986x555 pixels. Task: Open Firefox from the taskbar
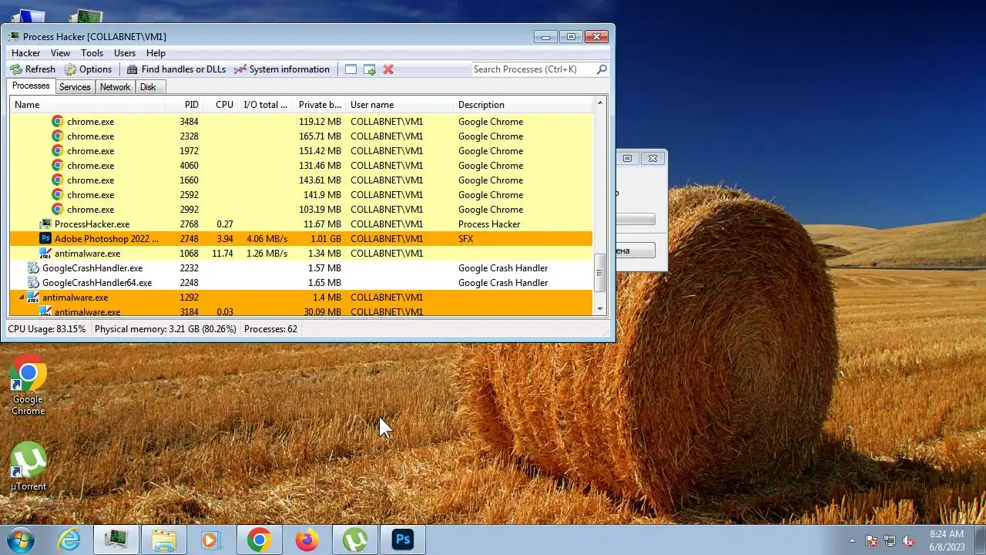pos(307,540)
